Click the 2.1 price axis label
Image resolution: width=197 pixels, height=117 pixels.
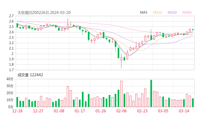[11, 48]
